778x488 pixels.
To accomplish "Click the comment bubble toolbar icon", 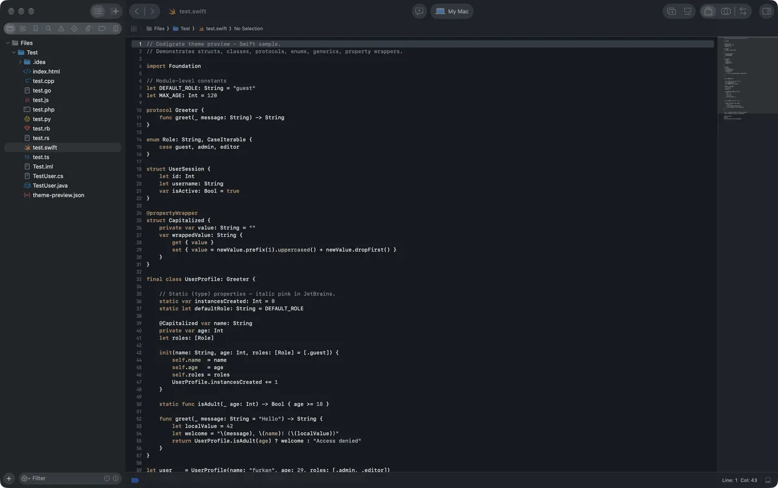I will point(419,12).
